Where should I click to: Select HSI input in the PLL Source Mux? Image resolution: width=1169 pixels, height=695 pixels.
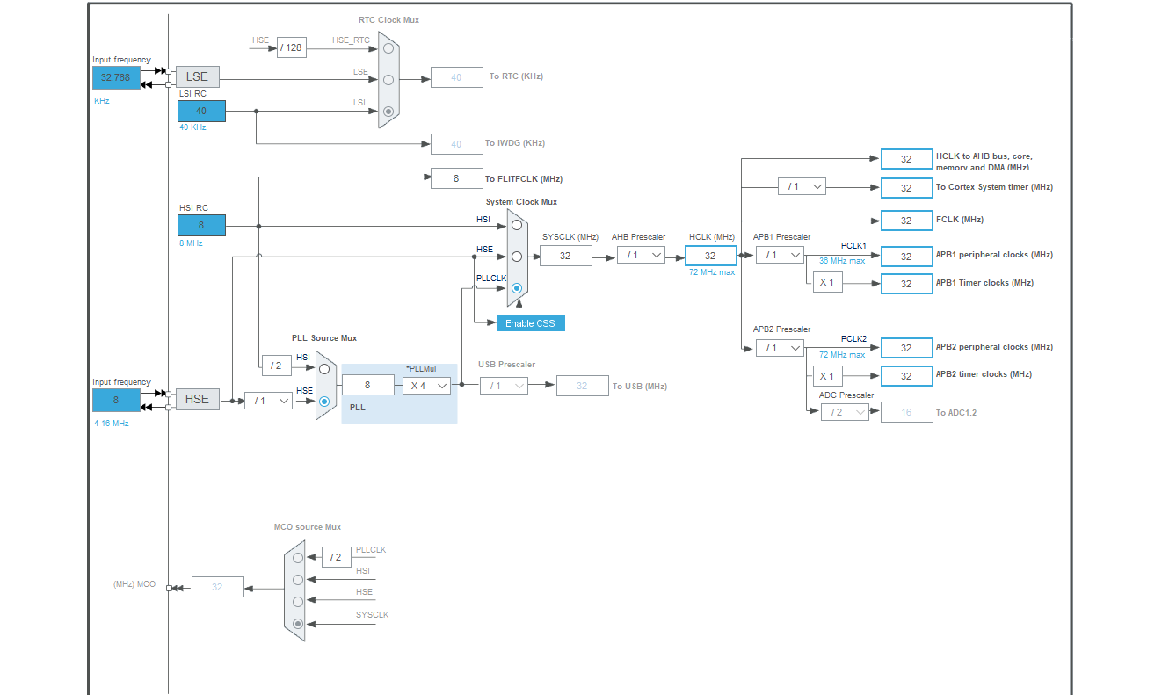tap(323, 367)
